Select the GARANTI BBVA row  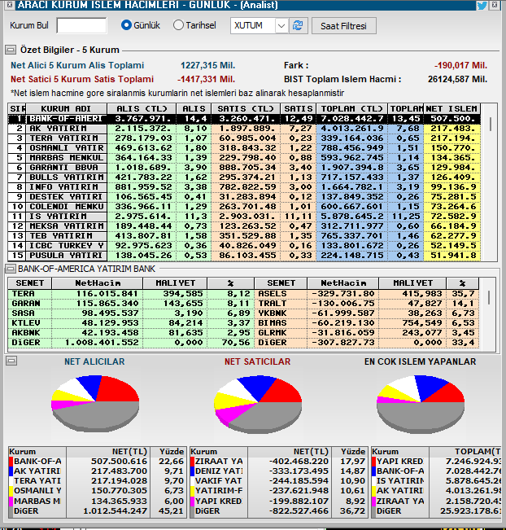[65, 168]
